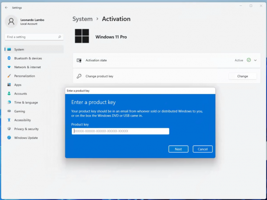Open Gaming settings

(20, 111)
